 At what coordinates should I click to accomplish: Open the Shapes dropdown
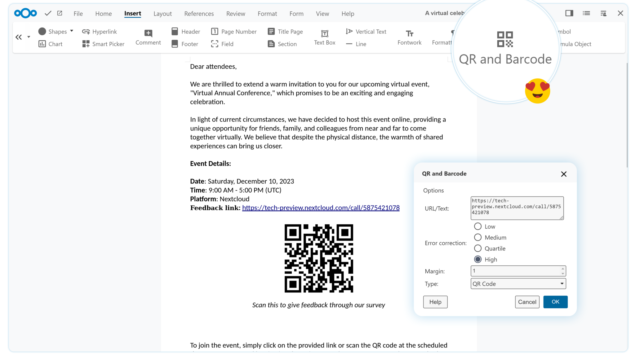point(72,31)
